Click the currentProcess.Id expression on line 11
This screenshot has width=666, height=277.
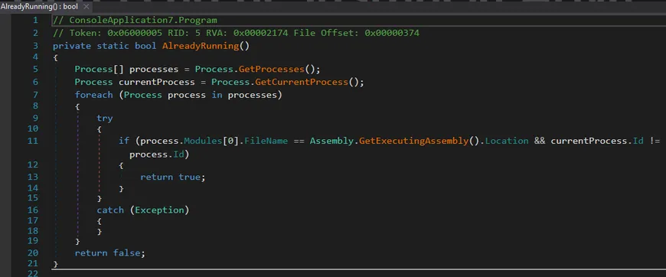click(597, 141)
